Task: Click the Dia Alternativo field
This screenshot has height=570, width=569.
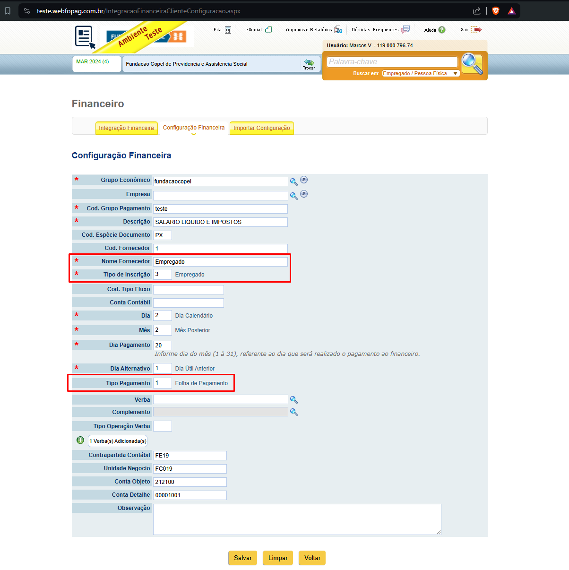Action: [x=163, y=369]
